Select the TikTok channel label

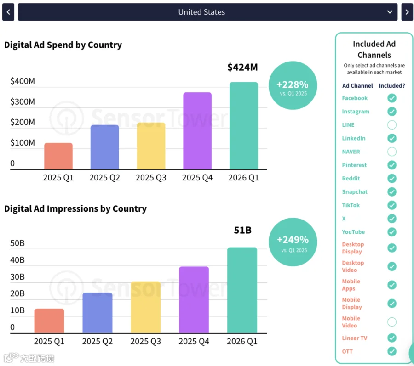[351, 205]
